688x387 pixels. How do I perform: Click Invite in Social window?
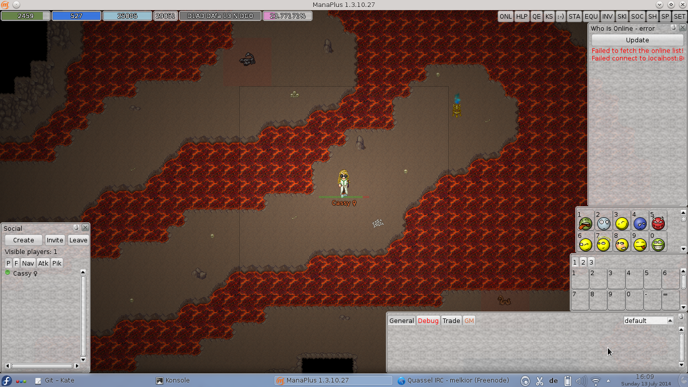click(55, 240)
